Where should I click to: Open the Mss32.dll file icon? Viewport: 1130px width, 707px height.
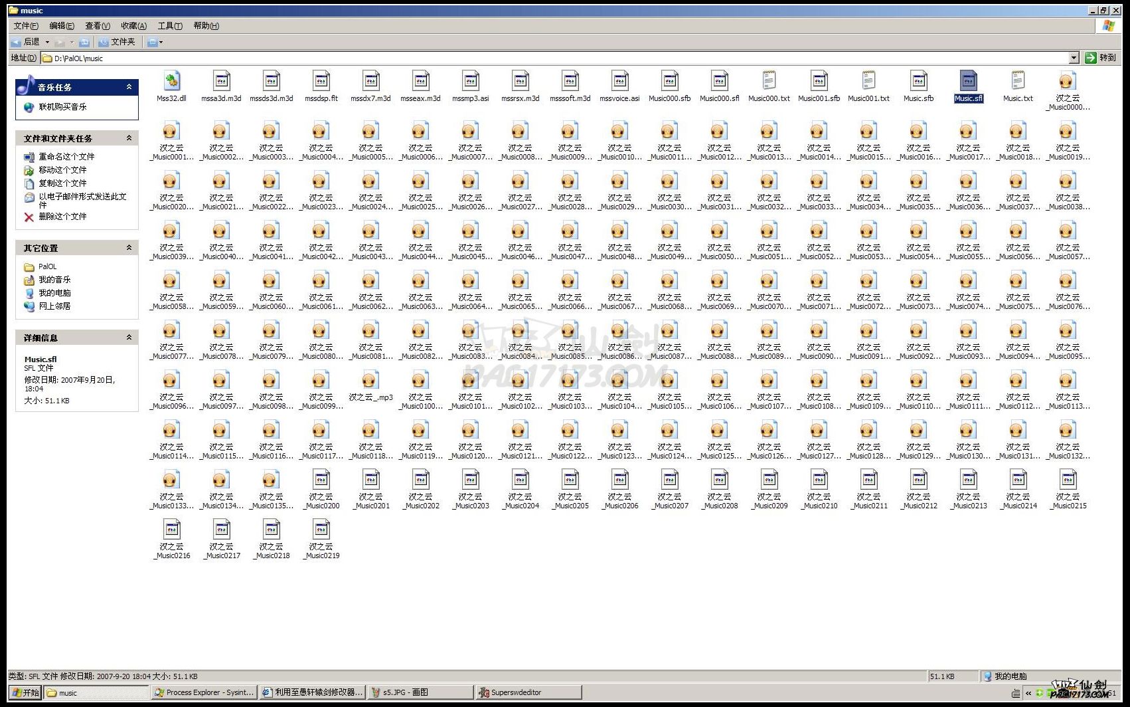click(x=171, y=82)
